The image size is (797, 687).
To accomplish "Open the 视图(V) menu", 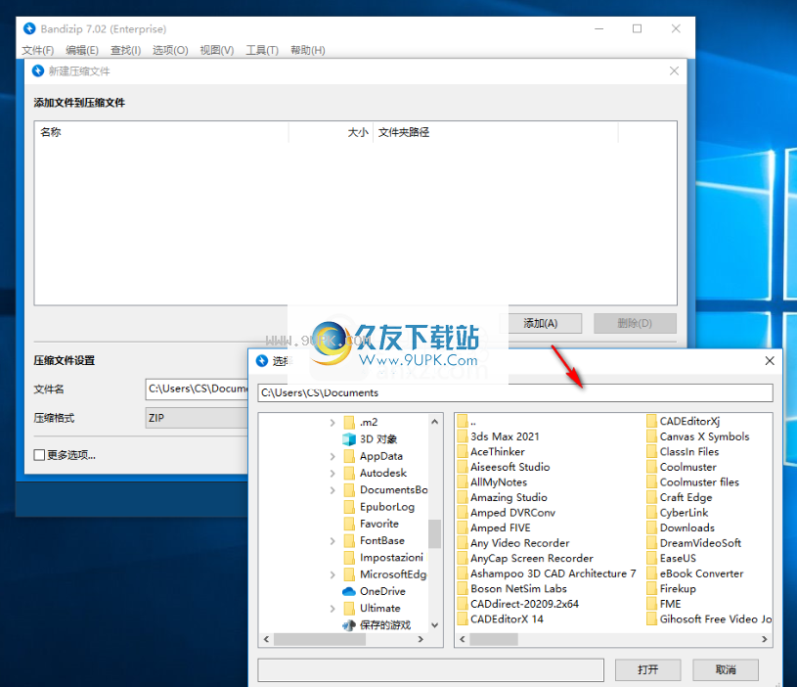I will [217, 50].
